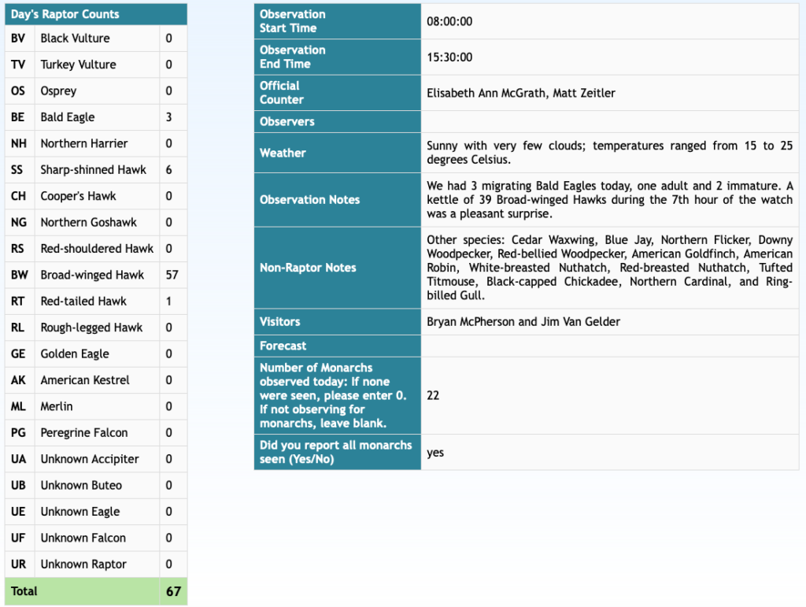
Task: Select the Northern Harrier row label
Action: (84, 143)
